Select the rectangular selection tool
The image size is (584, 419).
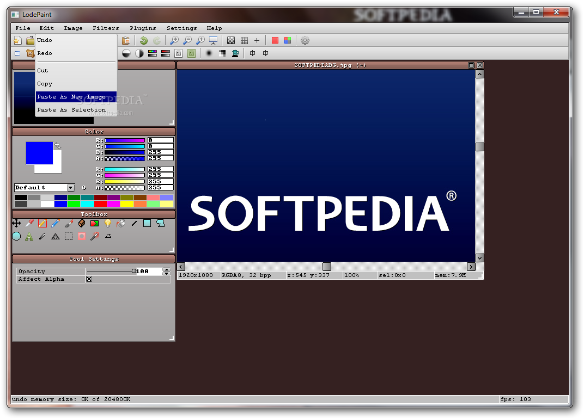[69, 236]
